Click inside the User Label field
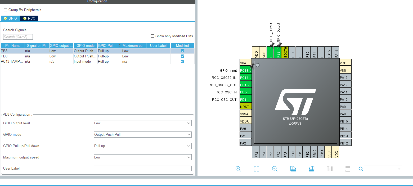The image size is (413, 186). point(142,168)
